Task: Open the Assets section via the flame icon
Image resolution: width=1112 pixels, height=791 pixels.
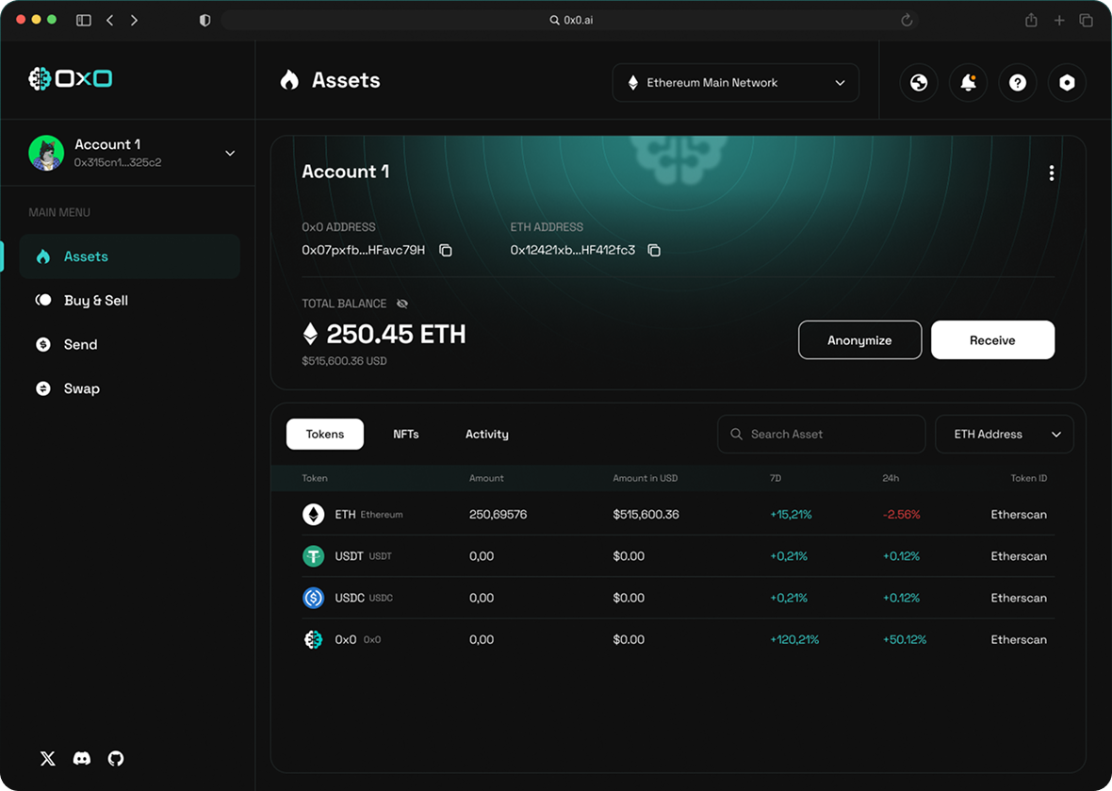Action: point(42,255)
